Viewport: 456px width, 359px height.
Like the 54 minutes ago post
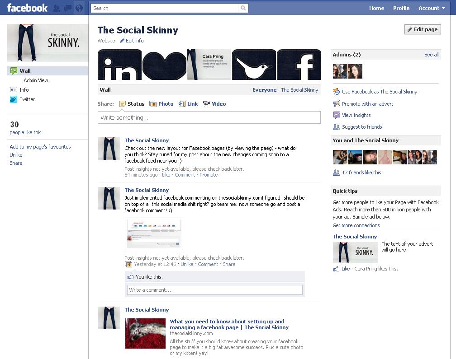click(x=166, y=175)
